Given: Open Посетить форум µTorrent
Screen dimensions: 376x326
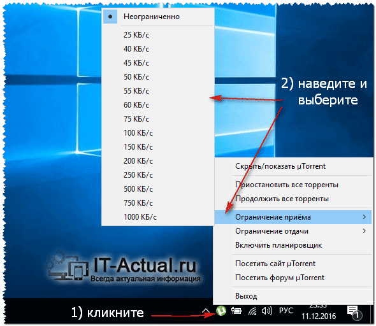Looking at the screenshot, I should (x=293, y=278).
